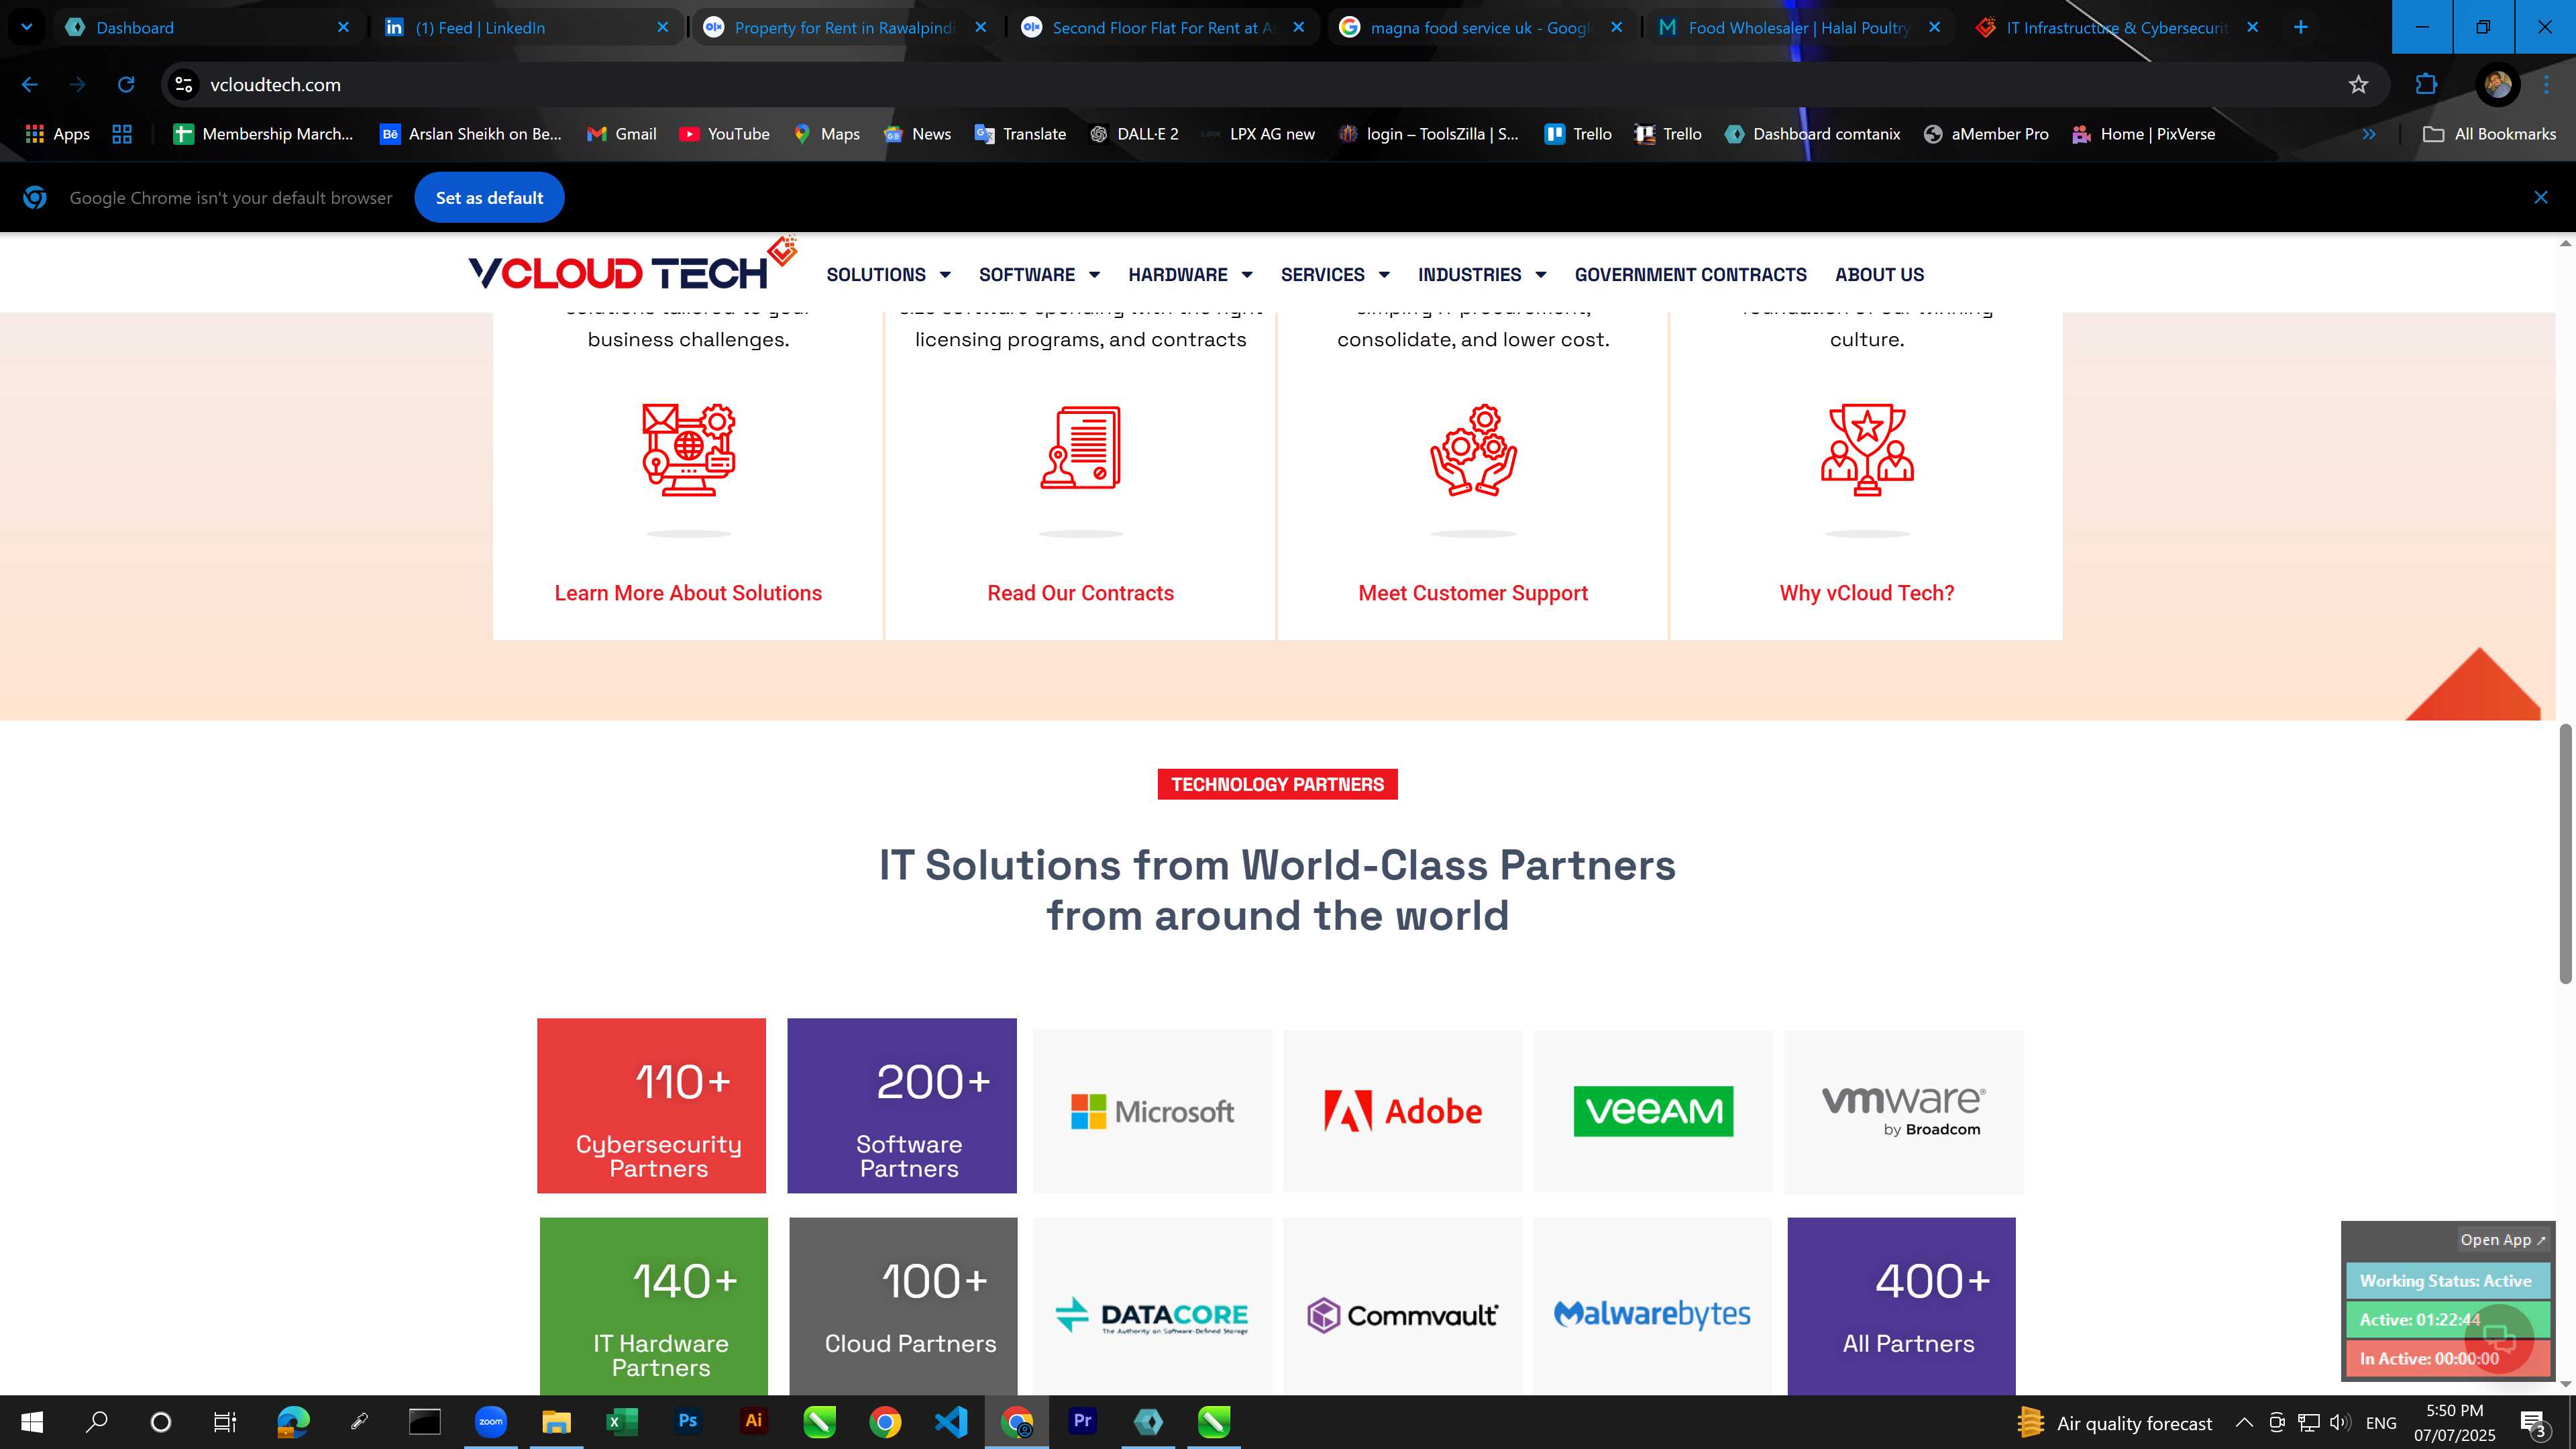Open the Microsoft partner logo tile
This screenshot has height=1449, width=2576.
[x=1152, y=1111]
